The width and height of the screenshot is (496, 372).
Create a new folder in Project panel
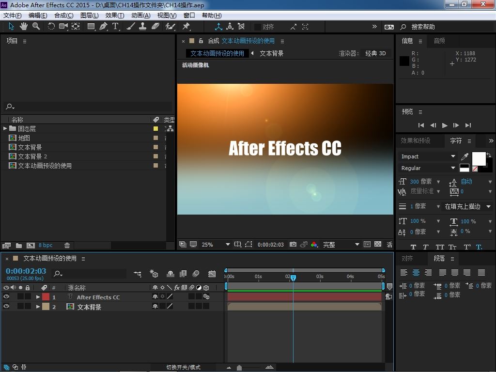[19, 246]
